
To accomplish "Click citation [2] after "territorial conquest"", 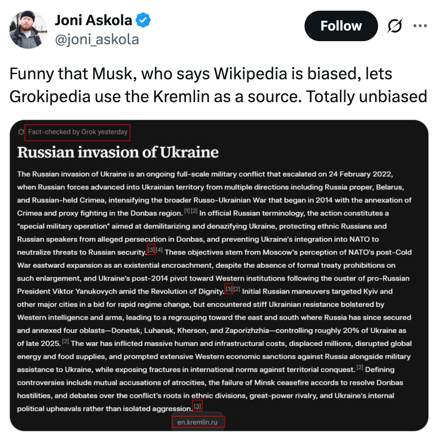I will pos(360,367).
